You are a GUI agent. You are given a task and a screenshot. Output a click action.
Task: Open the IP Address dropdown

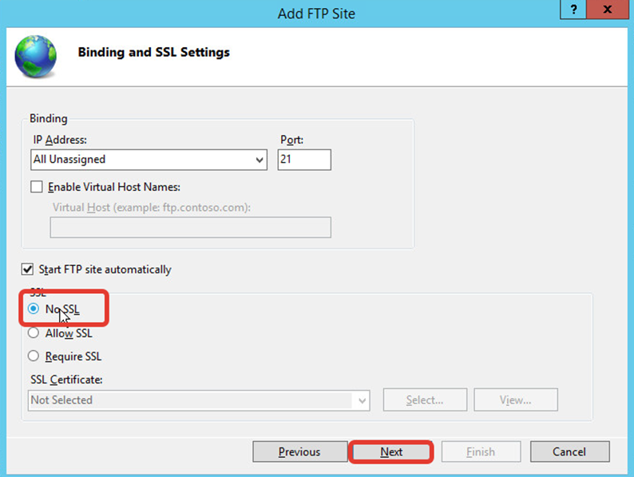tap(149, 160)
